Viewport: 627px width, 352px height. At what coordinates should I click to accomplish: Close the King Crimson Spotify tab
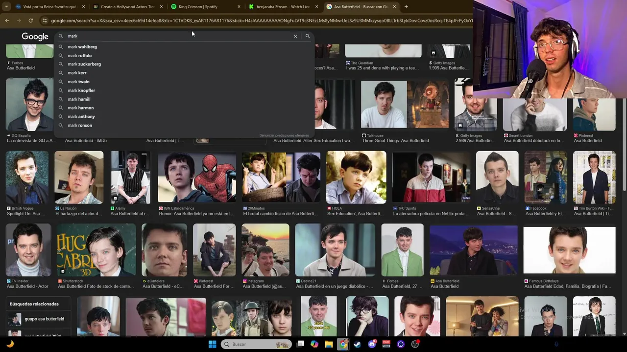point(239,7)
